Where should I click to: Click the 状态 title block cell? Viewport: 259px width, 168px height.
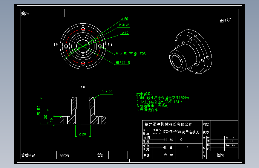click(206, 132)
